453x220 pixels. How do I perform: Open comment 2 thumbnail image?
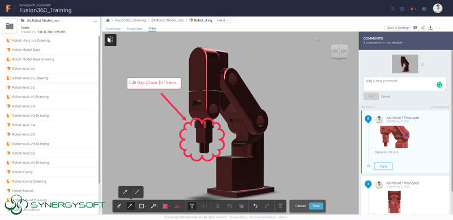click(x=394, y=137)
